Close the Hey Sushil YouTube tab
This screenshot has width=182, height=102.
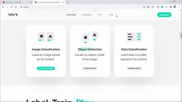point(31,2)
